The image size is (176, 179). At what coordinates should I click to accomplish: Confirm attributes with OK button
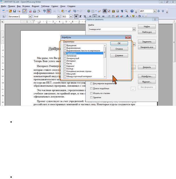click(119, 43)
